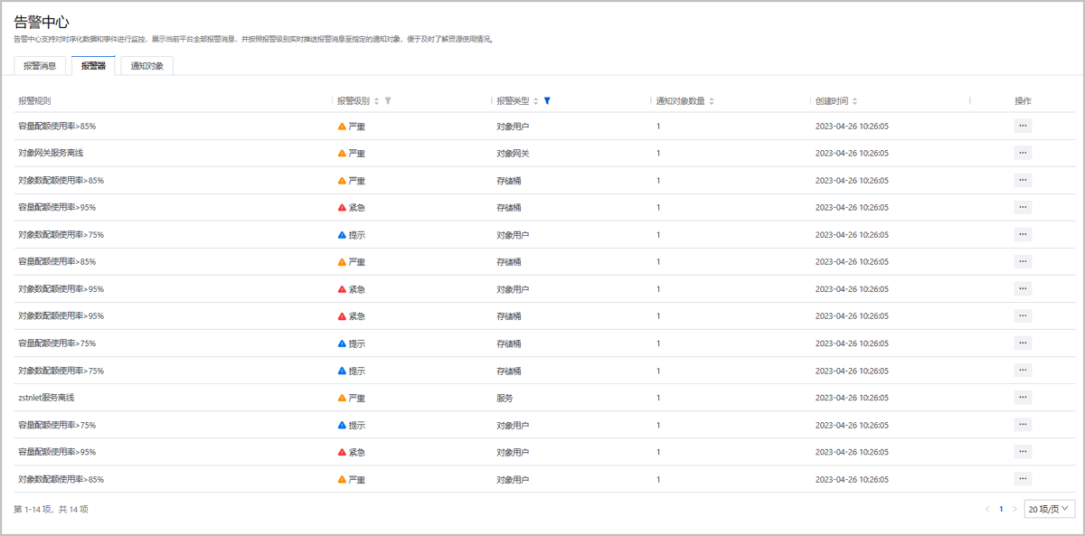Open the 报警级别 column filter icon
Image resolution: width=1085 pixels, height=536 pixels.
click(x=388, y=101)
